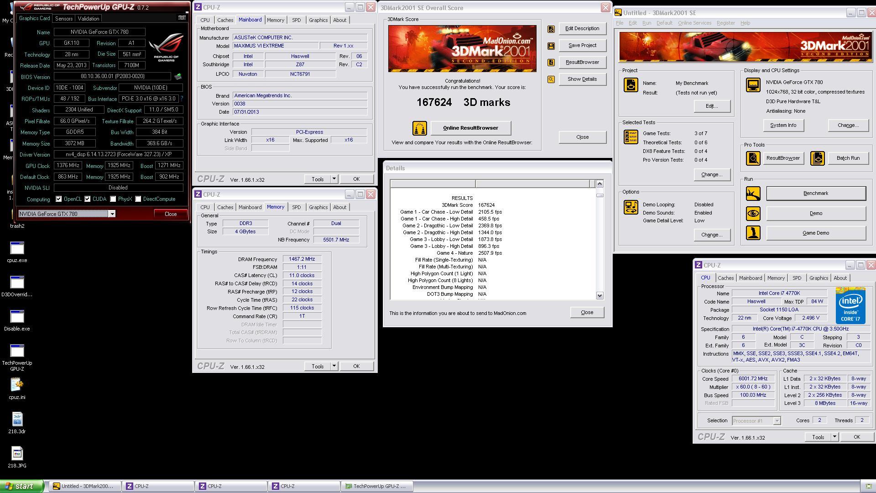This screenshot has width=876, height=493.
Task: Click Edit... button under Project
Action: coord(712,106)
